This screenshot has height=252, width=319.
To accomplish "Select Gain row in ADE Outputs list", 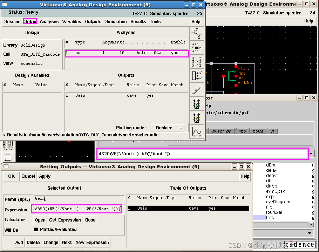I will click(x=126, y=96).
